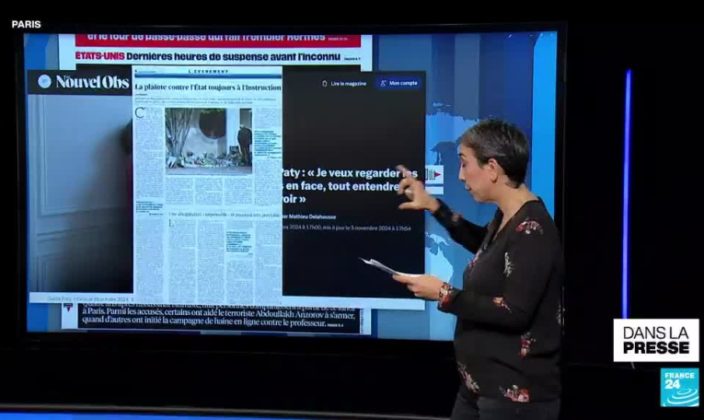Click the 'PARIS' location label

coord(26,24)
